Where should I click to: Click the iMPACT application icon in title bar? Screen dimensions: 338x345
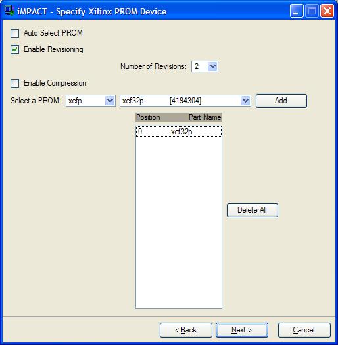click(x=9, y=11)
